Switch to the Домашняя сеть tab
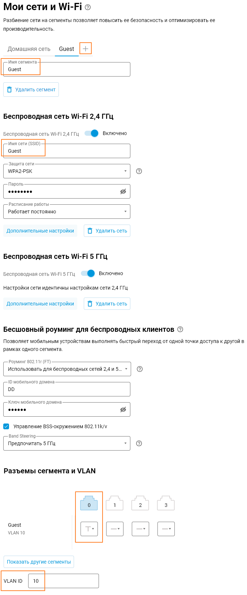The image size is (247, 595). pos(29,49)
